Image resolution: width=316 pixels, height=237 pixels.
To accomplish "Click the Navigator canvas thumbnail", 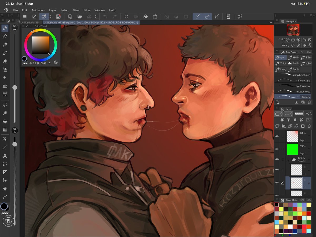I will click(x=293, y=30).
